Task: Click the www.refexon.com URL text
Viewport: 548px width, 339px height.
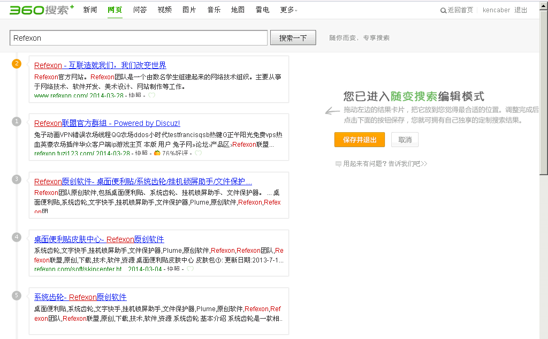Action: 61,95
